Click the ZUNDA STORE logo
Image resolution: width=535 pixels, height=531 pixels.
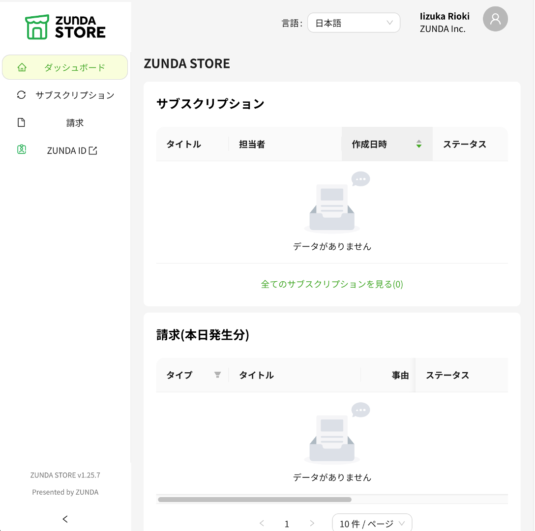coord(65,27)
